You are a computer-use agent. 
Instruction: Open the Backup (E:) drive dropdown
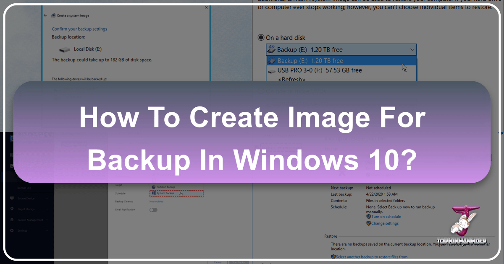pos(411,50)
